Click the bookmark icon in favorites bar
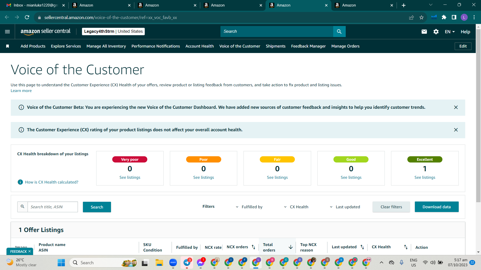 (x=8, y=46)
